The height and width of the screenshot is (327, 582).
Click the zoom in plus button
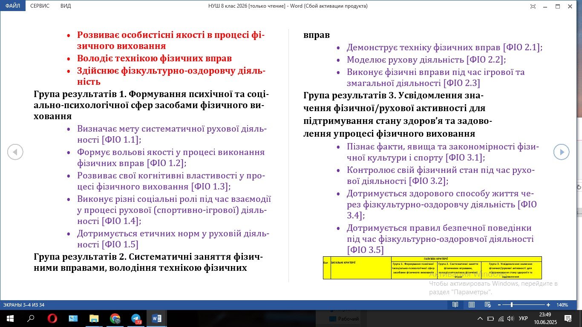pyautogui.click(x=548, y=305)
